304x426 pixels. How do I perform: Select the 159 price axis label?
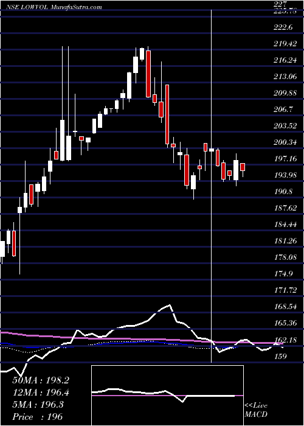(281, 356)
